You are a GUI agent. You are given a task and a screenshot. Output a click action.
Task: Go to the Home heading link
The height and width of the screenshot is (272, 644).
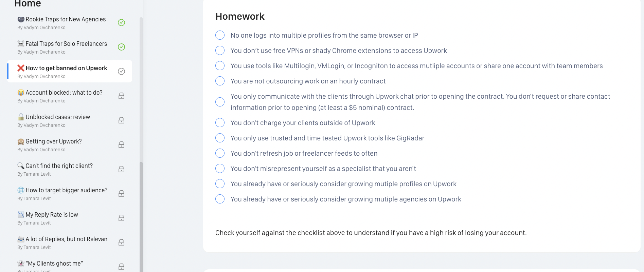tap(28, 4)
